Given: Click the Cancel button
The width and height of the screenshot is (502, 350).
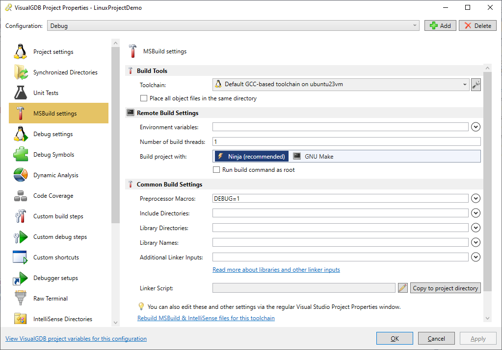Looking at the screenshot, I should (436, 339).
